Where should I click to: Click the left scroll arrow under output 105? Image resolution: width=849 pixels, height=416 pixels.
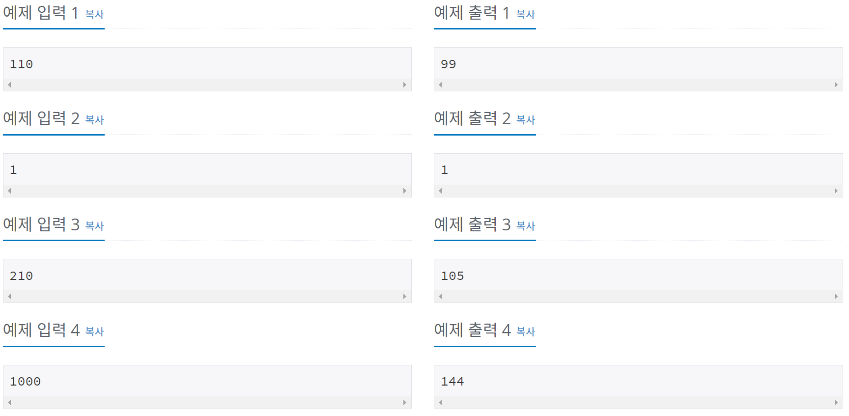pyautogui.click(x=440, y=296)
